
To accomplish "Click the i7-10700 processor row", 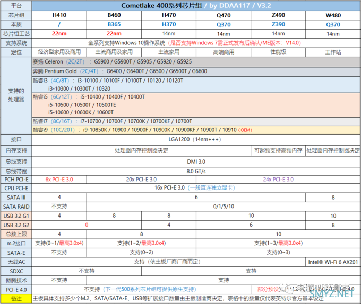I will pos(196,121).
